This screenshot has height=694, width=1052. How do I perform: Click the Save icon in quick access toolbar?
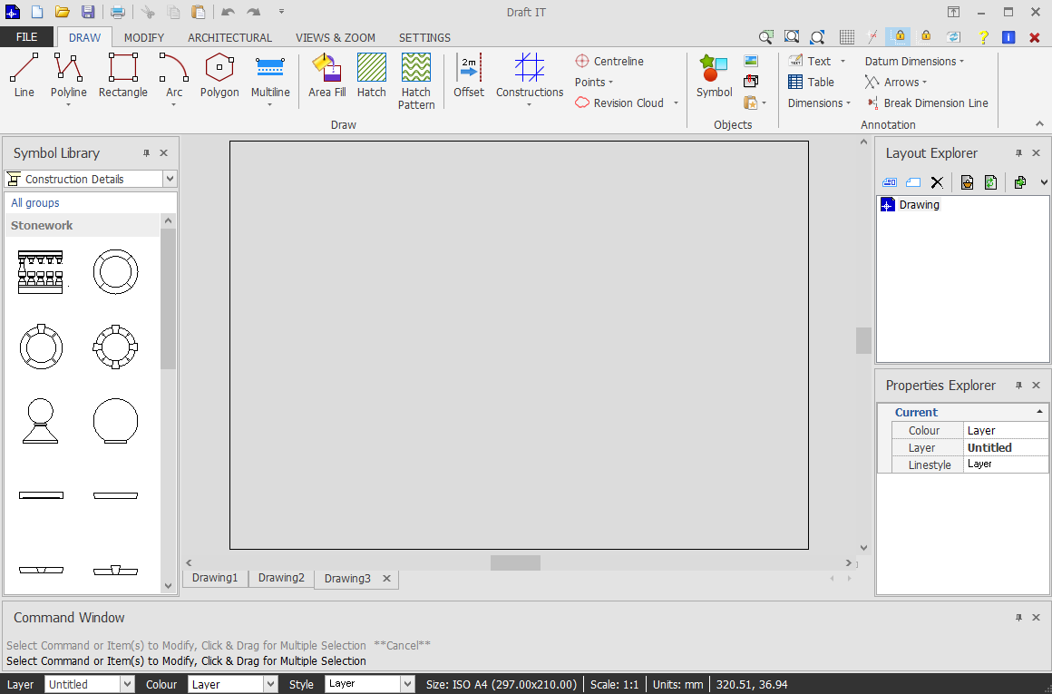pyautogui.click(x=88, y=12)
